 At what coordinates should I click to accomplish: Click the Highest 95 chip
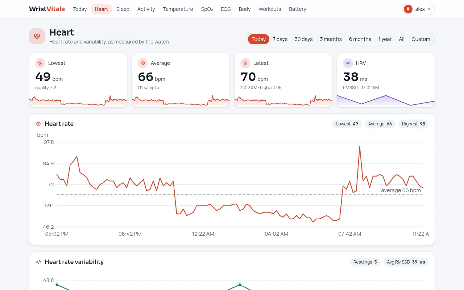point(414,124)
